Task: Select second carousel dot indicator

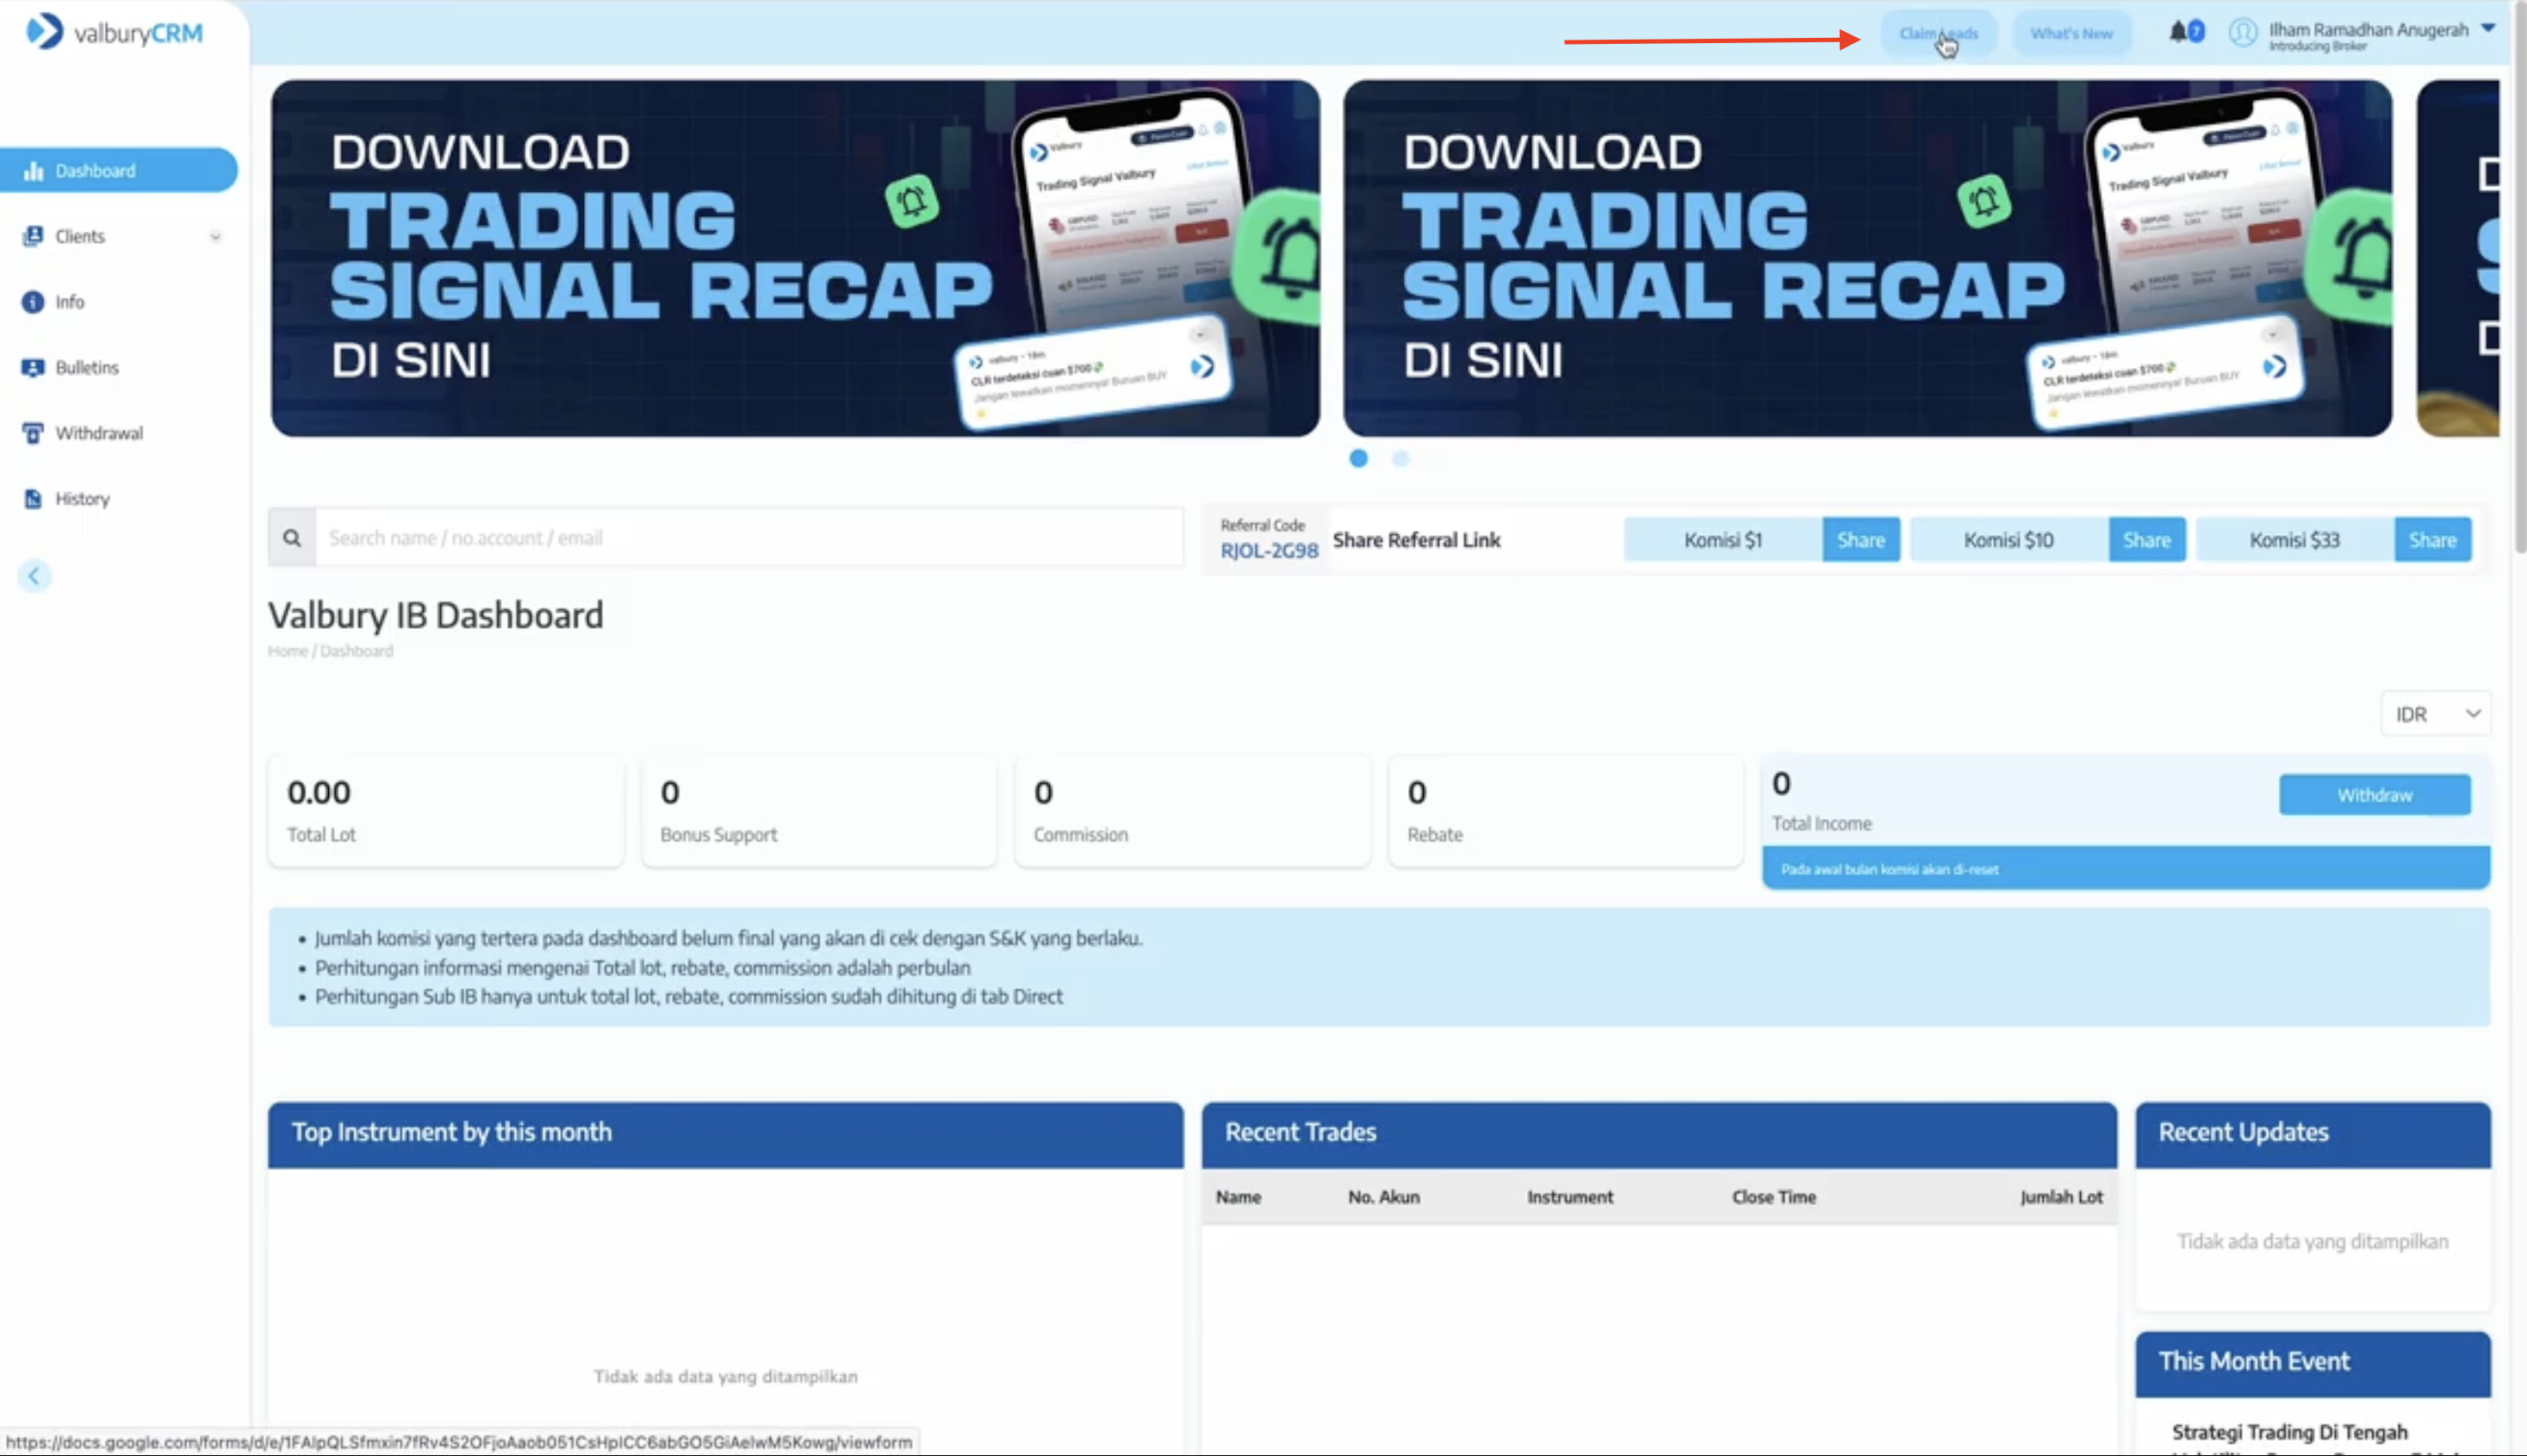Action: coord(1400,459)
